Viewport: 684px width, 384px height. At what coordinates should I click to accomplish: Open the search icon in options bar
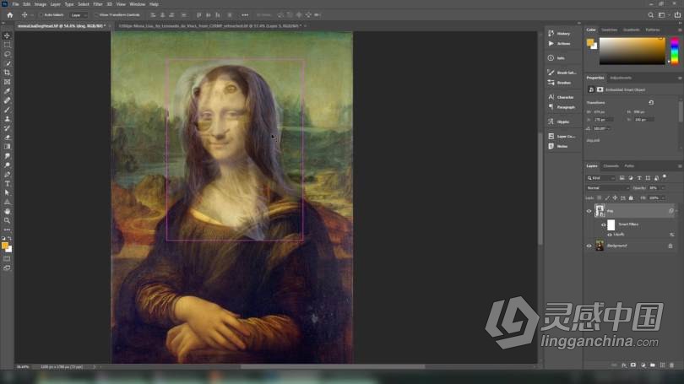click(650, 15)
